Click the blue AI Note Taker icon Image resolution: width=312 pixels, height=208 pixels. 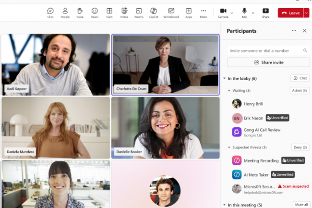[237, 174]
